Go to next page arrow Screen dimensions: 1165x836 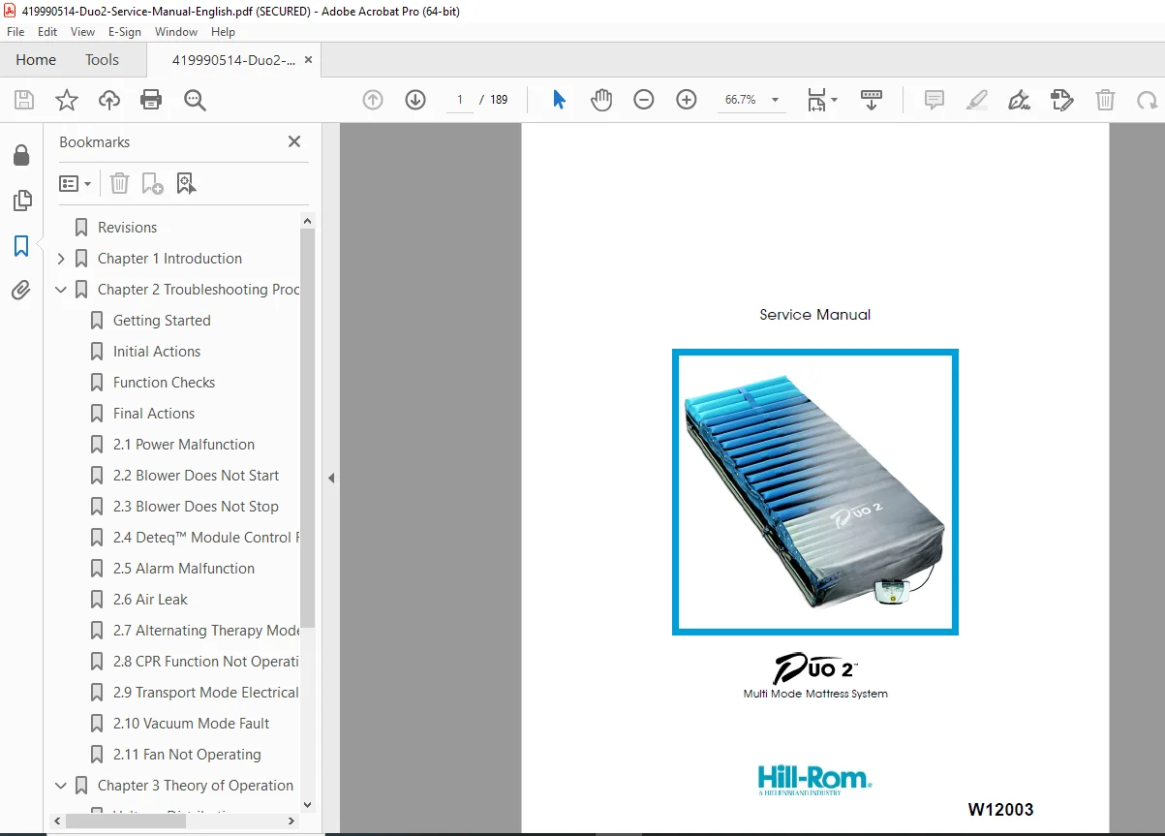pos(415,100)
